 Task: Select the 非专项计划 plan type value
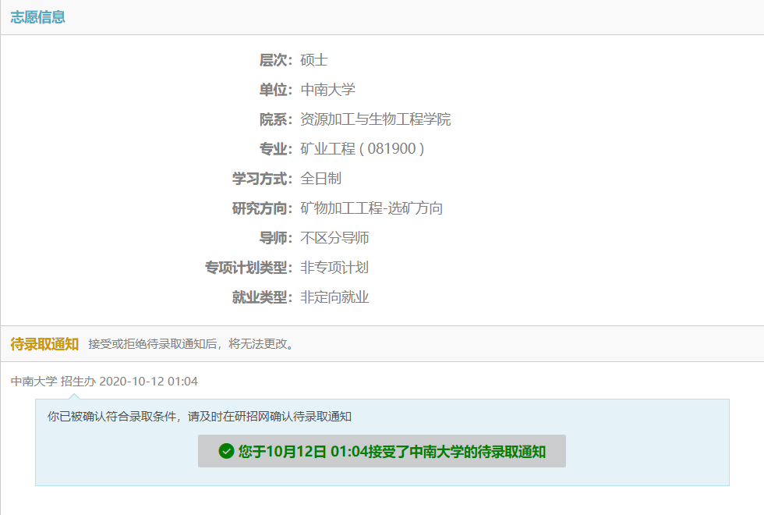coord(334,268)
